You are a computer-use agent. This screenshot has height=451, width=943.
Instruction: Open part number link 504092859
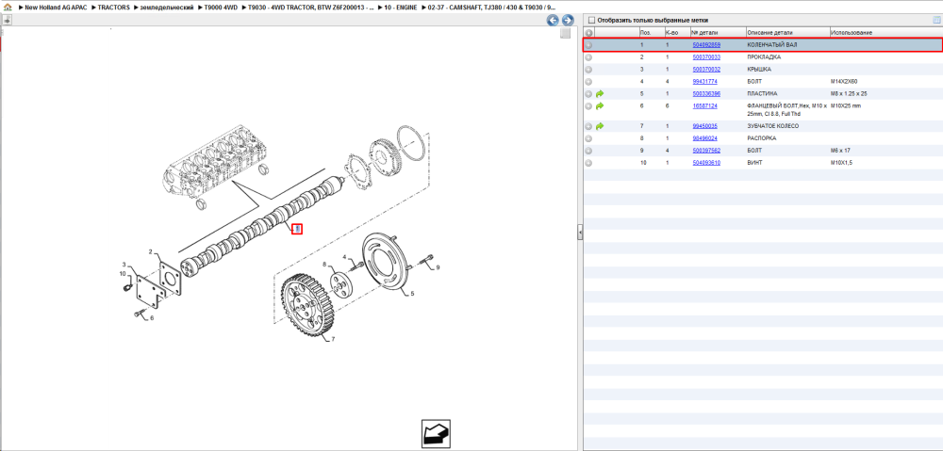[706, 45]
